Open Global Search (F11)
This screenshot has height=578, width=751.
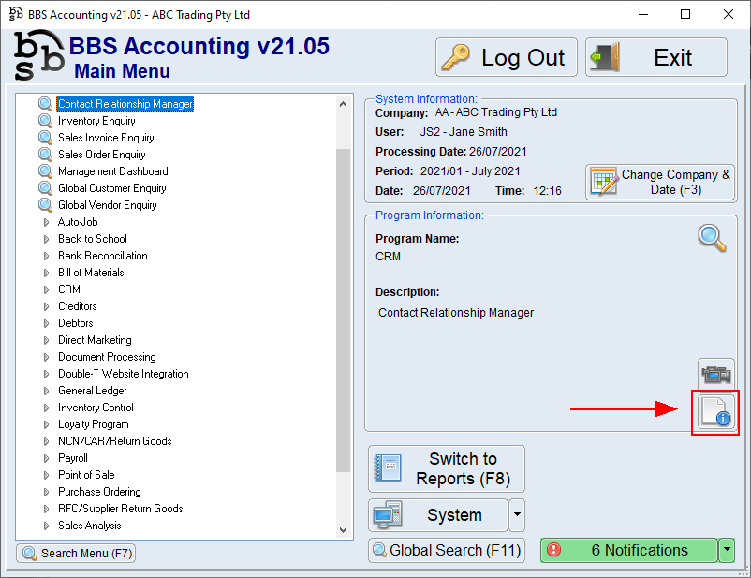click(446, 551)
